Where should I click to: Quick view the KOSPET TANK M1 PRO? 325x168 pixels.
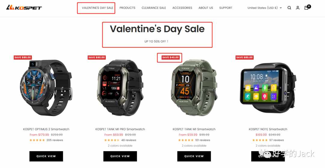click(120, 156)
